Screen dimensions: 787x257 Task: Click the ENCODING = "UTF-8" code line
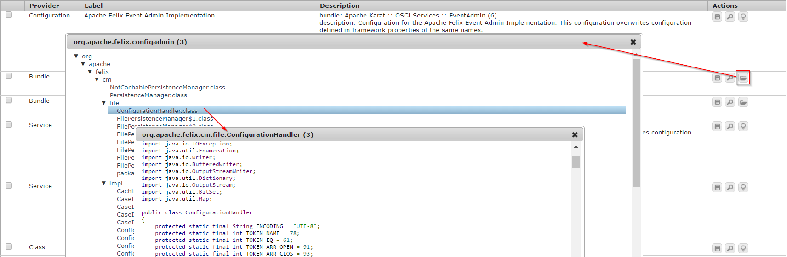237,226
